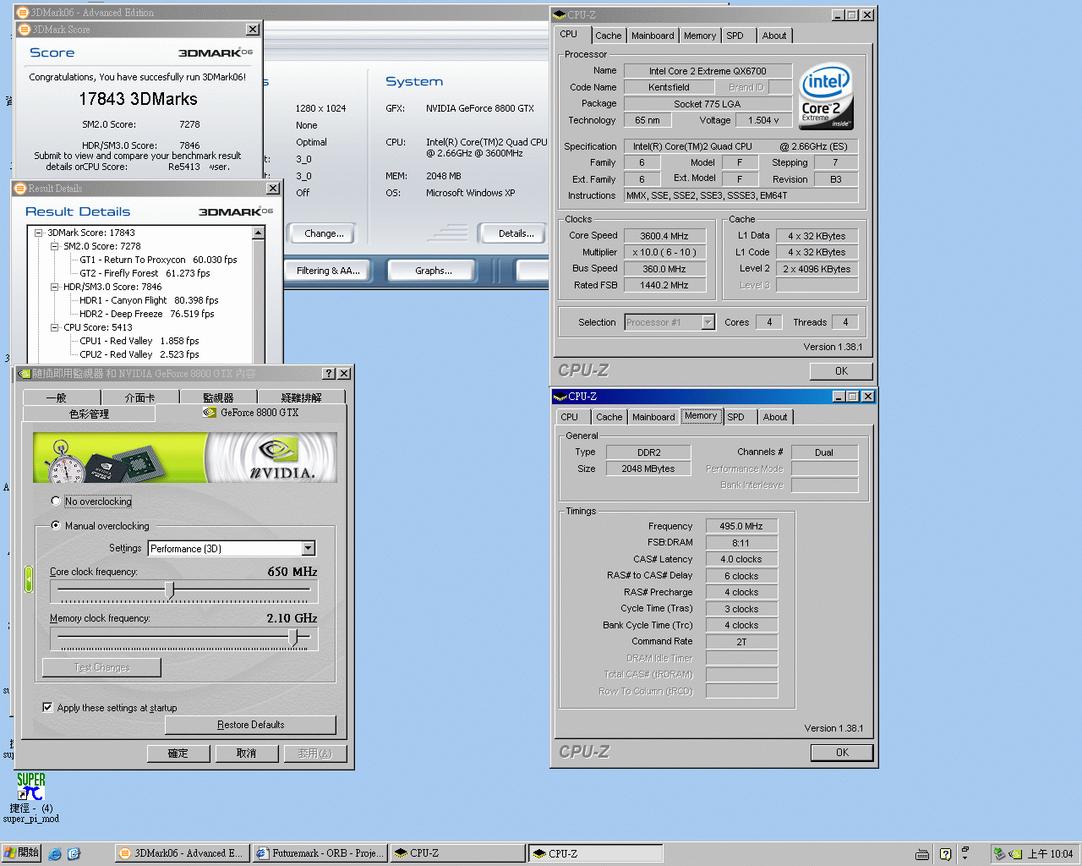Screen dimensions: 1082x866
Task: Click the upper CPU-Z window title icon
Action: [559, 15]
